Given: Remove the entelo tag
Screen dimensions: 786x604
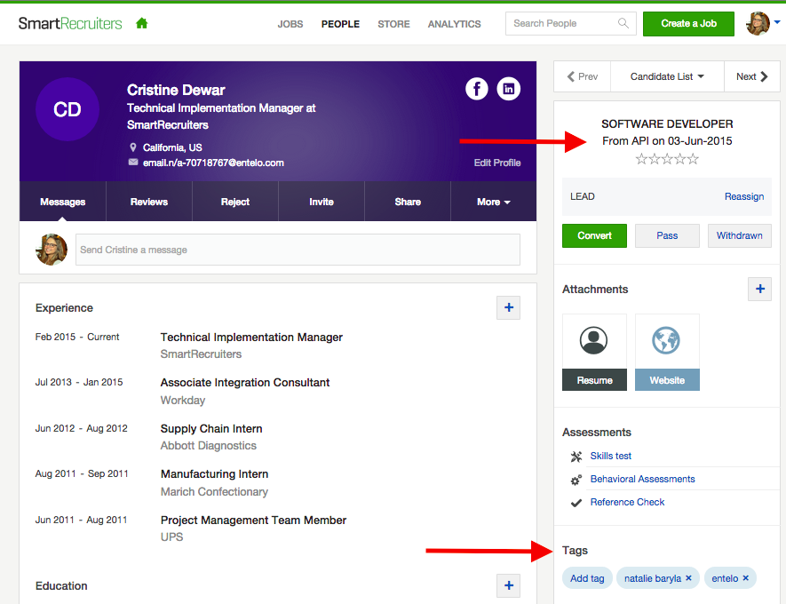Looking at the screenshot, I should pos(745,578).
